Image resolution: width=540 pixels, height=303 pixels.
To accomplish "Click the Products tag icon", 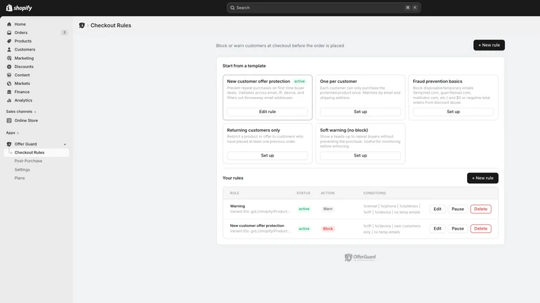I will 9,41.
